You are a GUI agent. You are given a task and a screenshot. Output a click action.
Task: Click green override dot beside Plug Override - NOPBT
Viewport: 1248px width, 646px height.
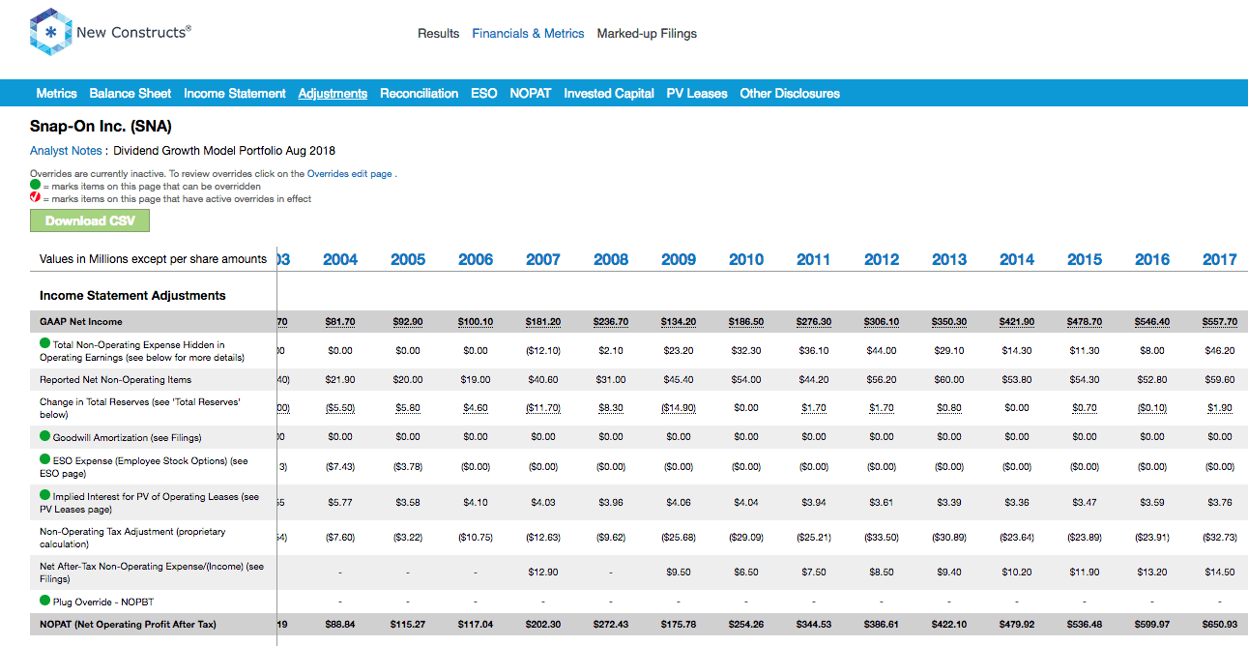pos(45,601)
